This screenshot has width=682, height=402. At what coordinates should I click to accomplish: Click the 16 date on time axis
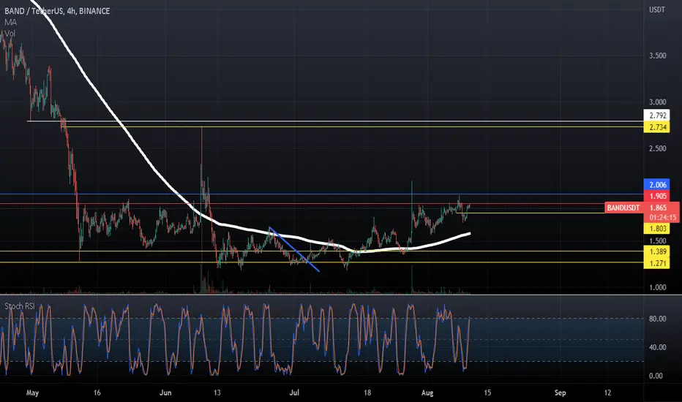coord(97,393)
